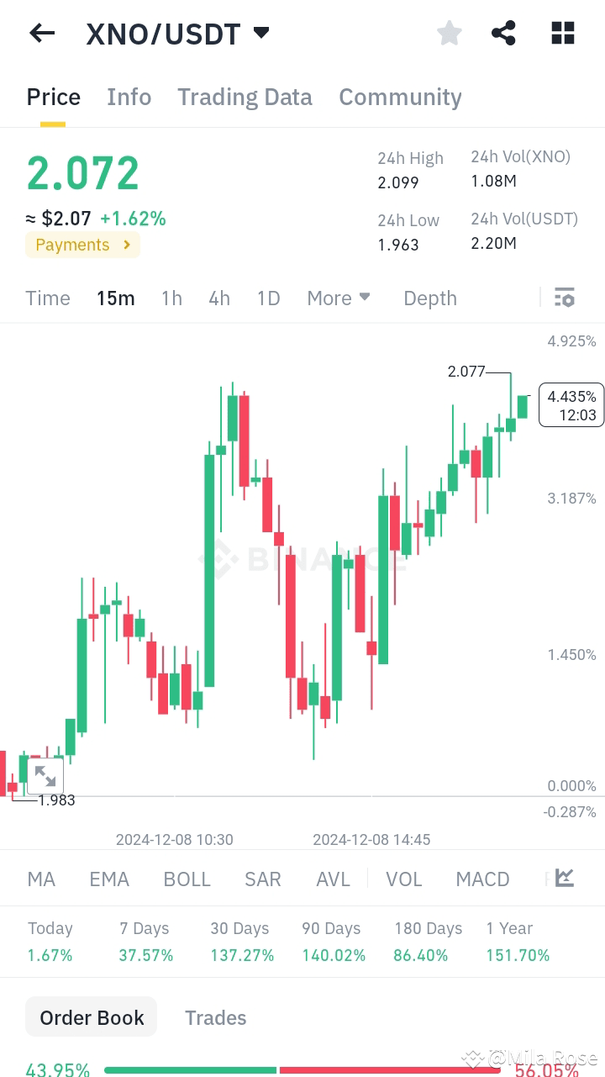The image size is (605, 1077).
Task: Open chart settings via the candlestick settings icon
Action: click(564, 298)
